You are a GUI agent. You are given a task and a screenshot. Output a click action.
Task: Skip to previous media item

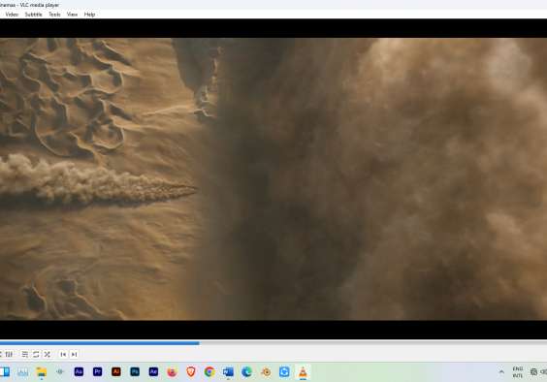click(x=63, y=355)
